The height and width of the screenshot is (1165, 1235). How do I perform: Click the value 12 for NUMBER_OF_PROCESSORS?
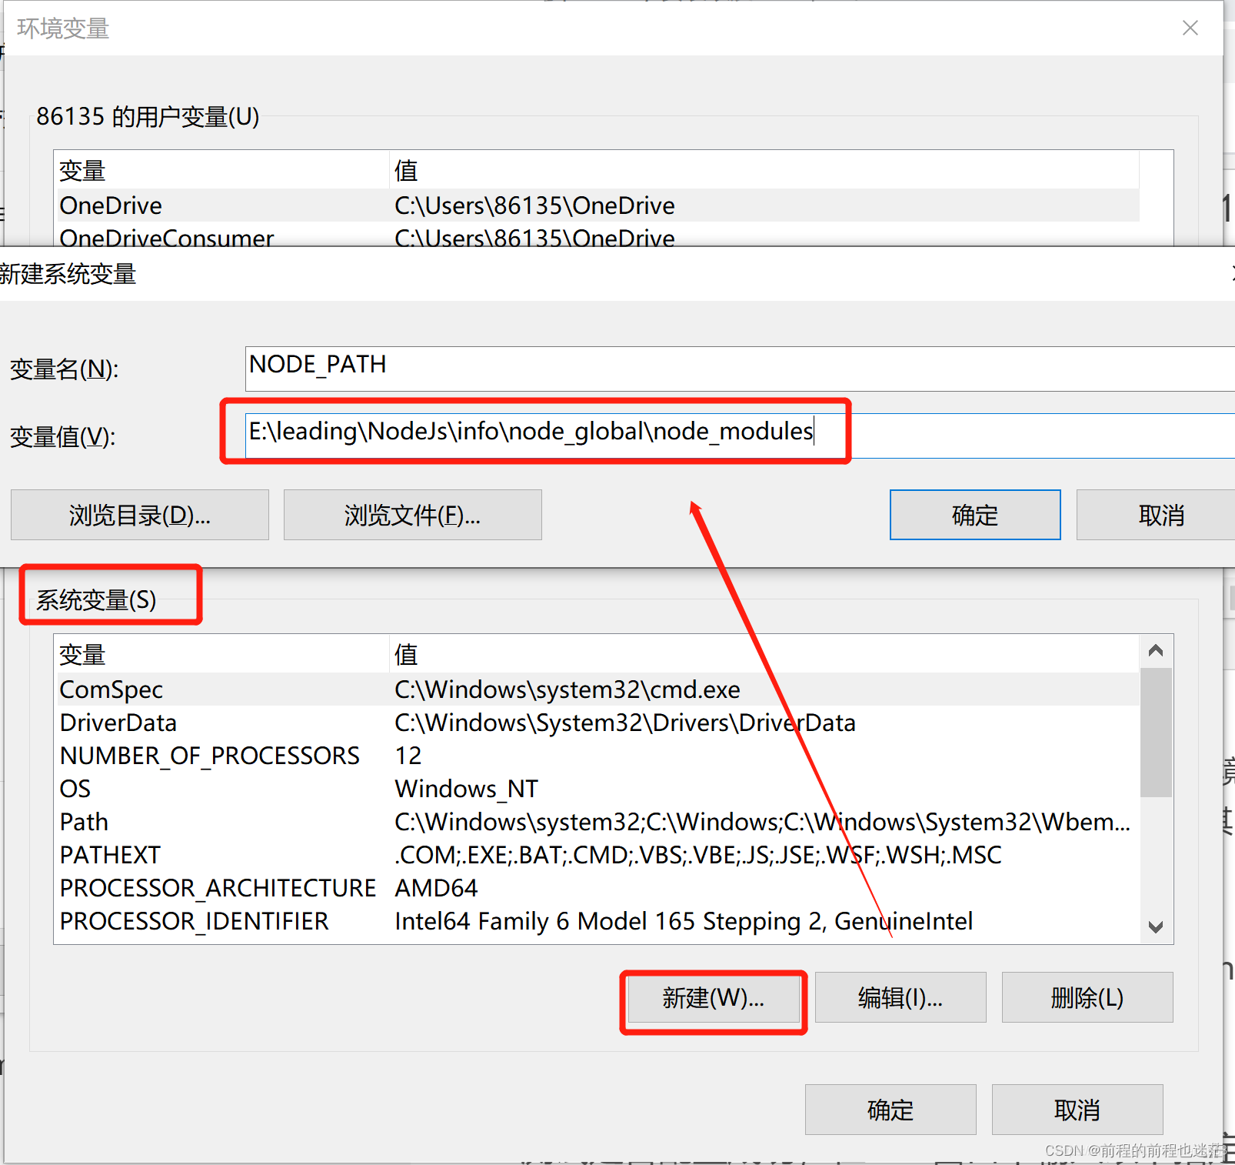pyautogui.click(x=408, y=756)
